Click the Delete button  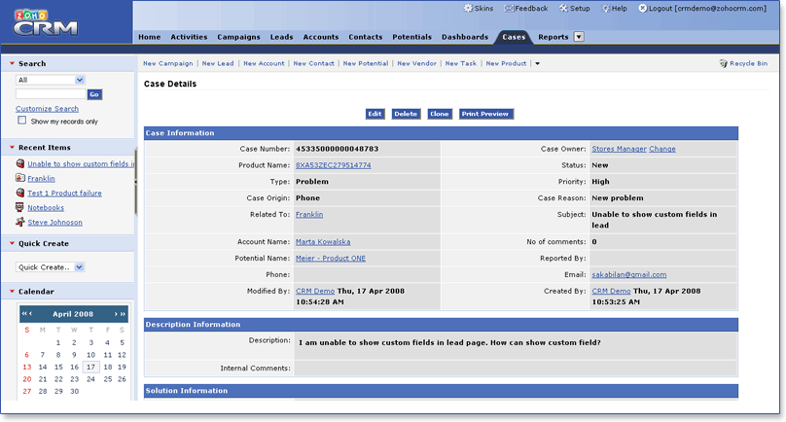click(406, 114)
